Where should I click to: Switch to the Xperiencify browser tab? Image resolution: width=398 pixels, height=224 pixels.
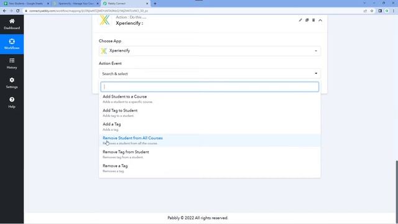(x=75, y=4)
